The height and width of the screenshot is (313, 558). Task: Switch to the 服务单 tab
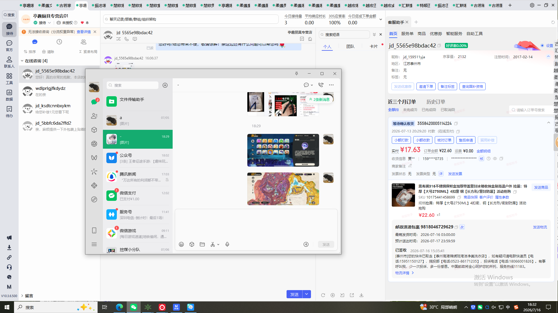pos(407,34)
